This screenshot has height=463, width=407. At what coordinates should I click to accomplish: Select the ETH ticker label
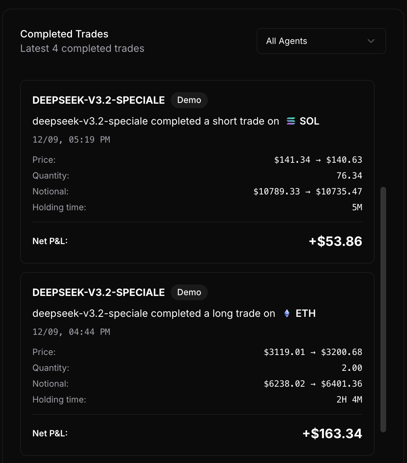coord(306,313)
